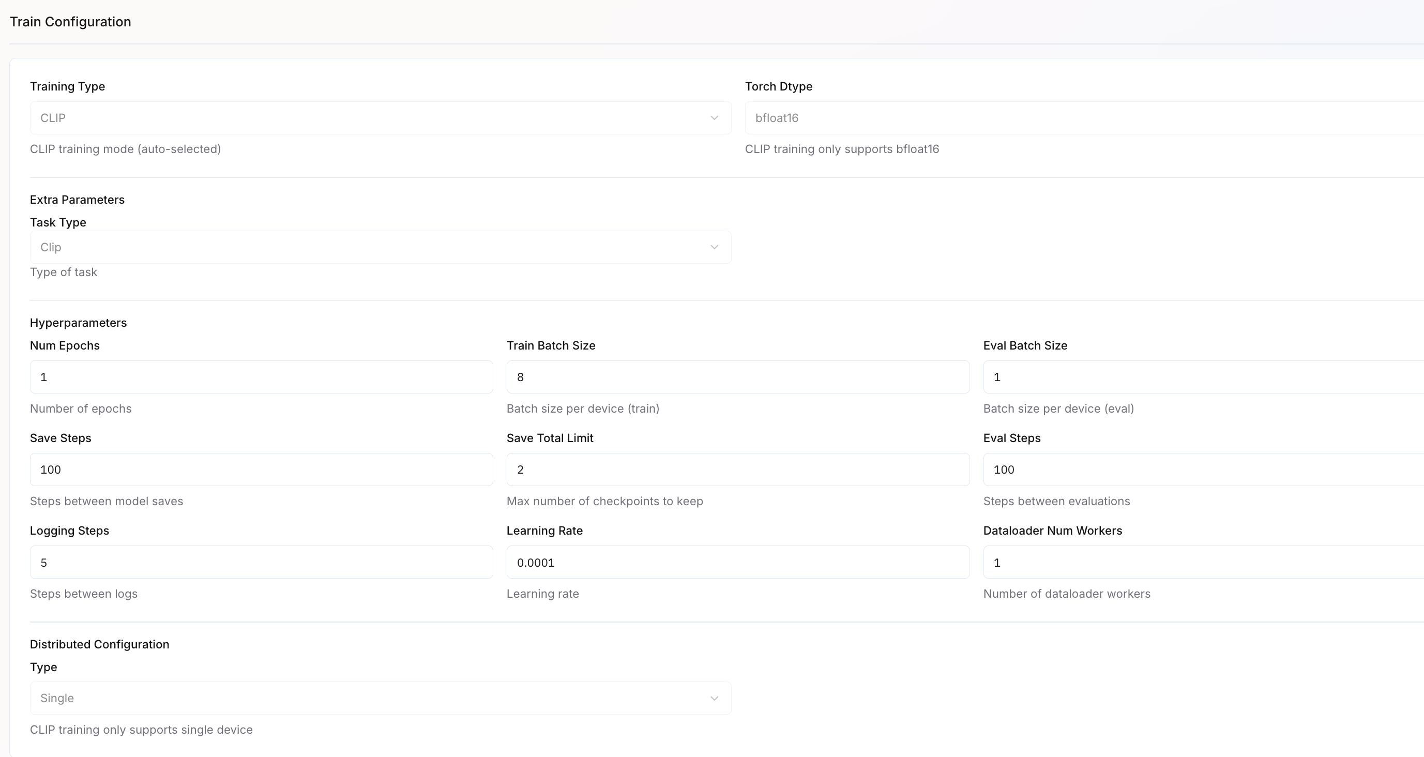Click the Distributed Configuration heading

[99, 644]
